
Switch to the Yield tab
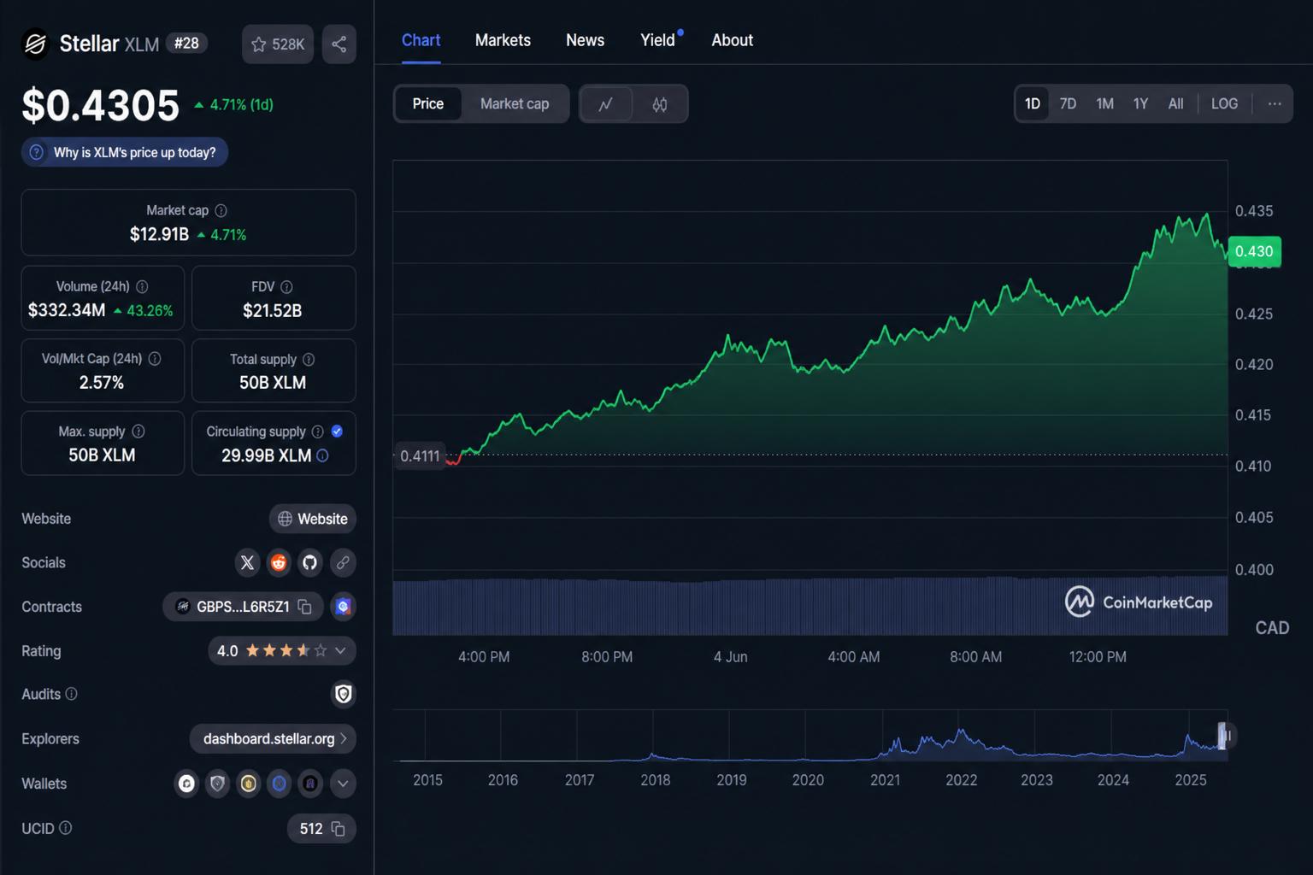click(x=658, y=40)
